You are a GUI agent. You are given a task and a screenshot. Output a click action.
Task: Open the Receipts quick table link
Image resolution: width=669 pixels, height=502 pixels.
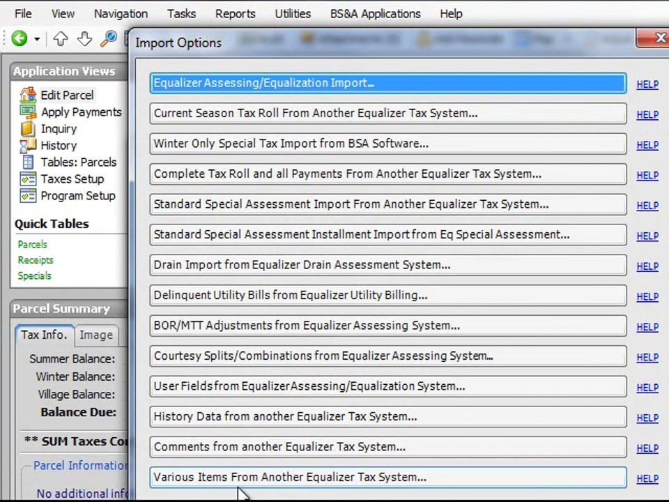(36, 260)
